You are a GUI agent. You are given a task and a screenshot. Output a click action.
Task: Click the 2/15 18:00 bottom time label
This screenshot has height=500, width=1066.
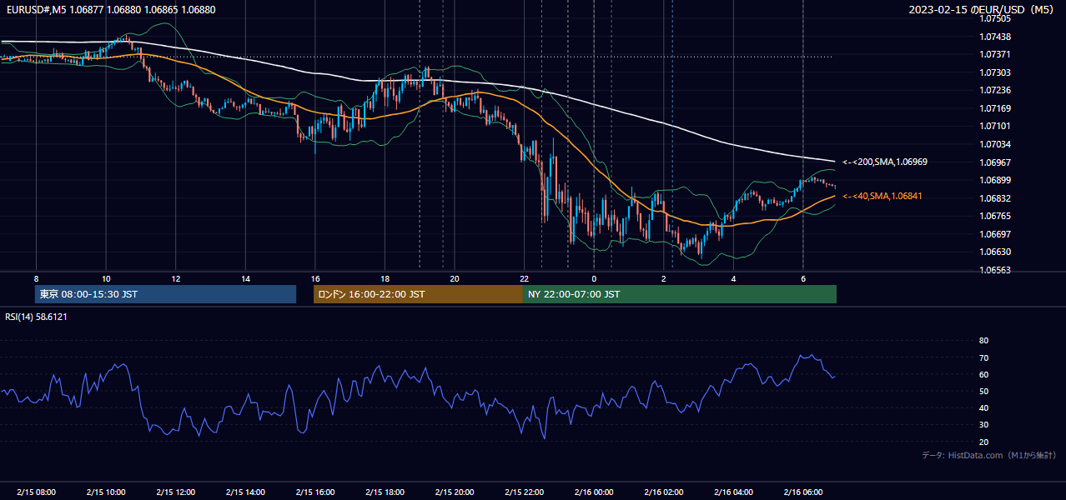[385, 492]
